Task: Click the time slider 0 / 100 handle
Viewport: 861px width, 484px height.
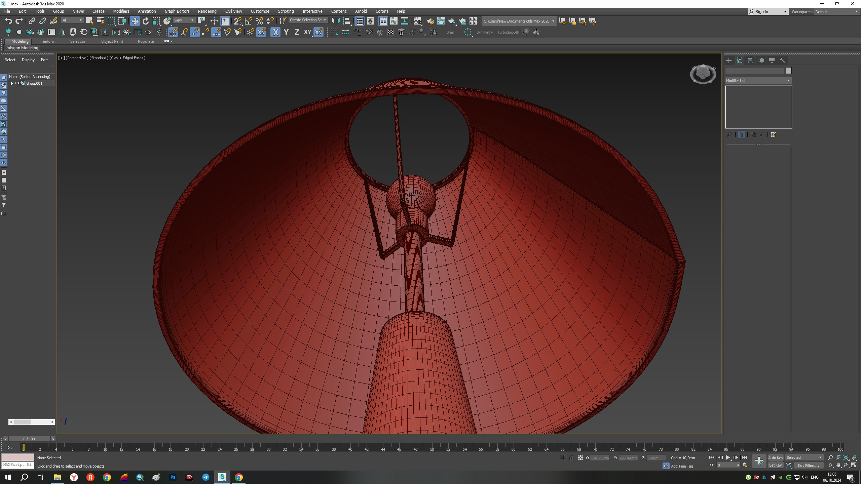Action: tap(29, 439)
